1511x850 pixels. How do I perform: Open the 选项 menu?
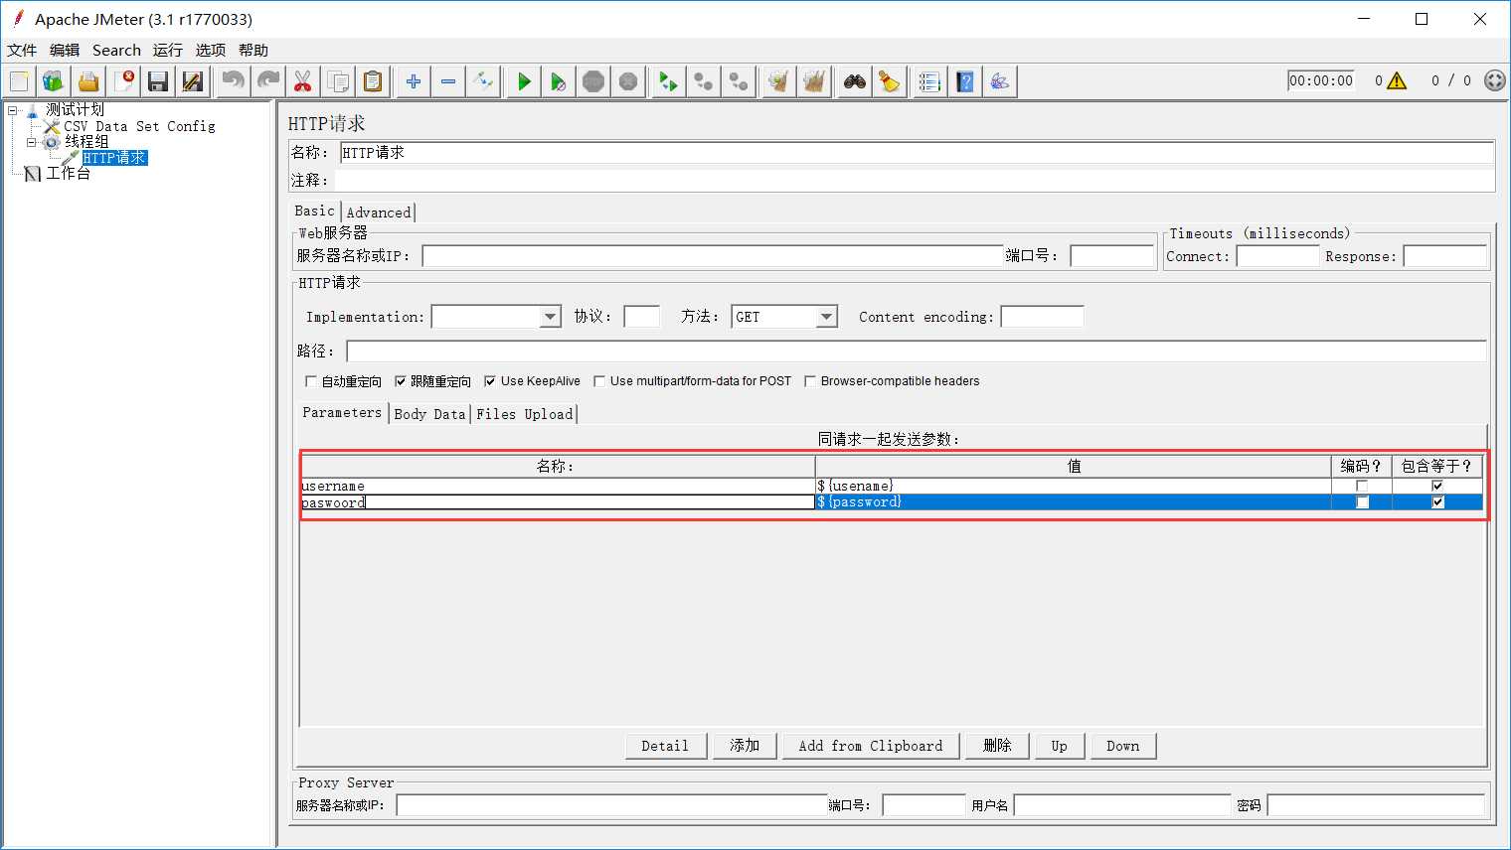(x=211, y=50)
